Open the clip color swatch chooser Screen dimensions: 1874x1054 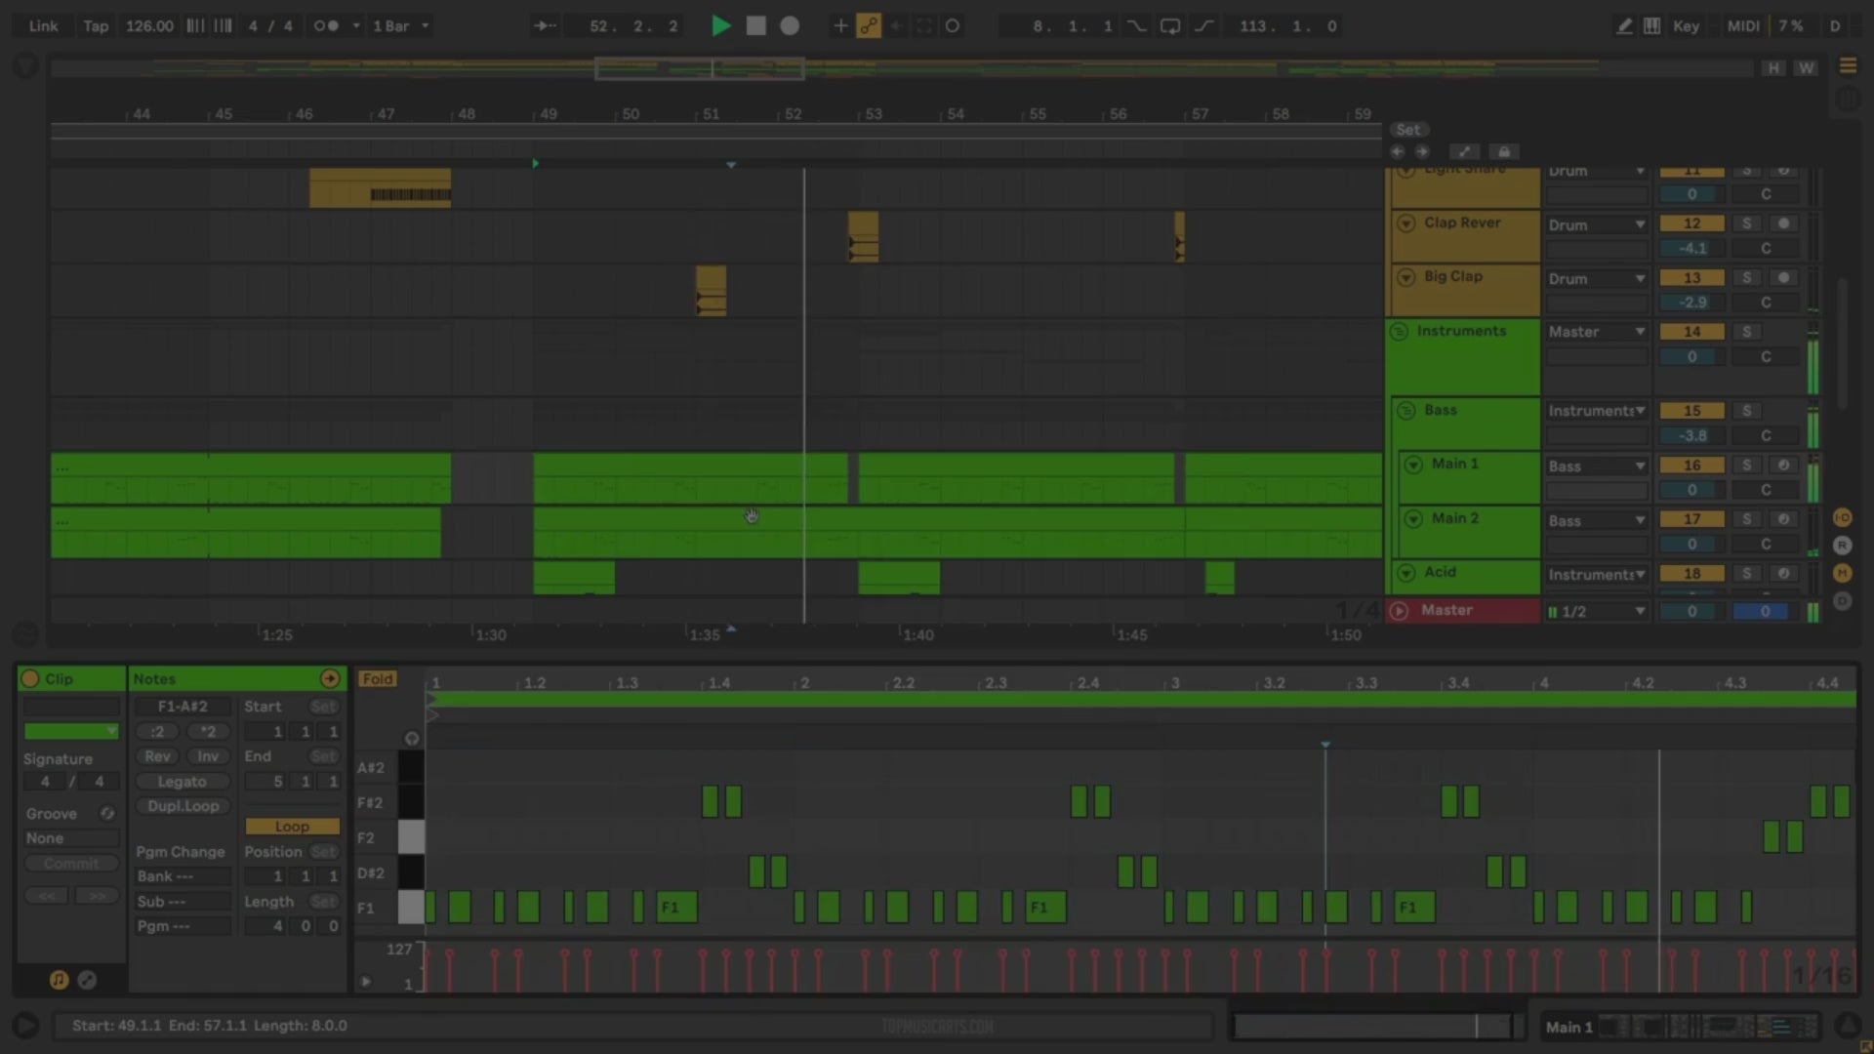click(70, 731)
